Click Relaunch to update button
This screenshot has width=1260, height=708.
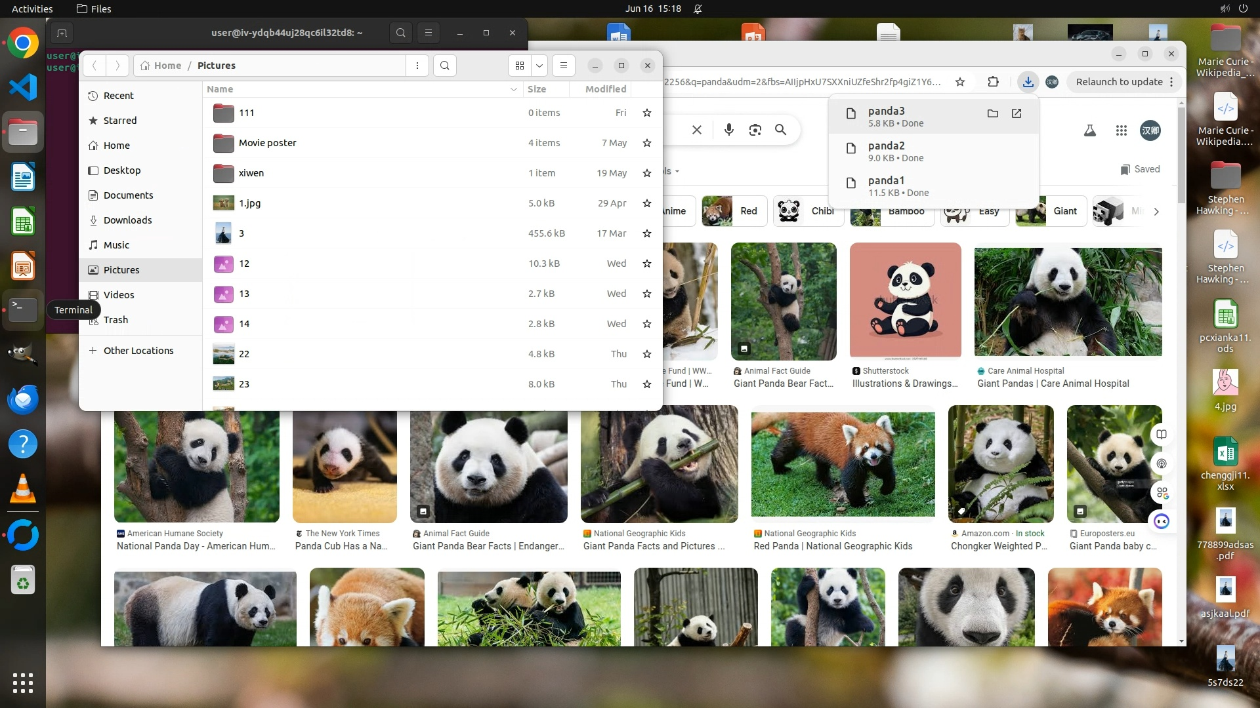click(x=1118, y=82)
